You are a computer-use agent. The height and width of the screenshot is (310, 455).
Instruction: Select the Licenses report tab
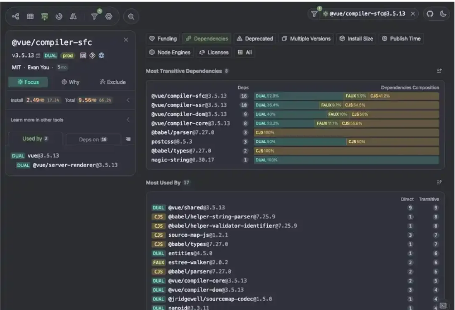pyautogui.click(x=214, y=53)
